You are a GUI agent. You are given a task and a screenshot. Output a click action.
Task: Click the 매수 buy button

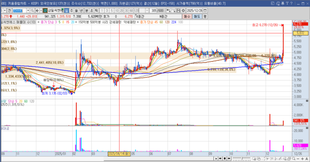187,16
